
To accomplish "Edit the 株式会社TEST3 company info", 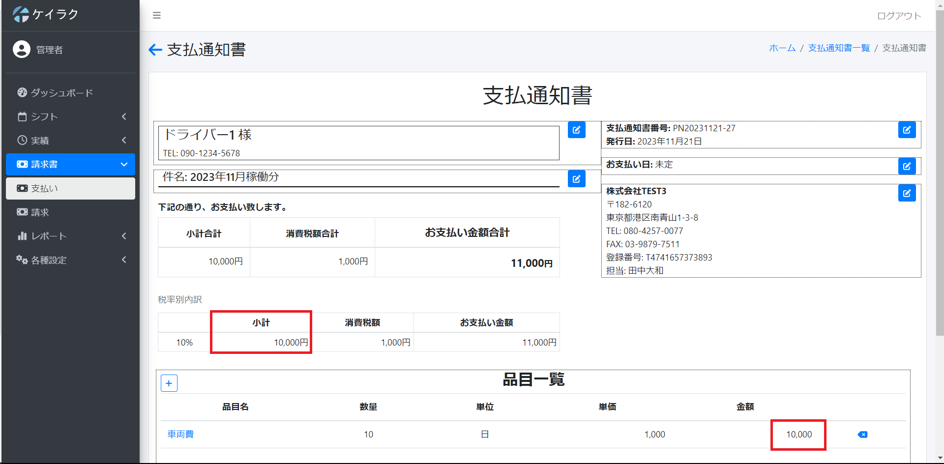I will 907,193.
